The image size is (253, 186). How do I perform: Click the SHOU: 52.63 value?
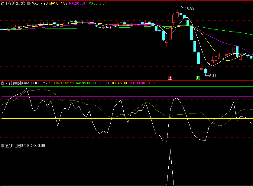click(x=42, y=83)
